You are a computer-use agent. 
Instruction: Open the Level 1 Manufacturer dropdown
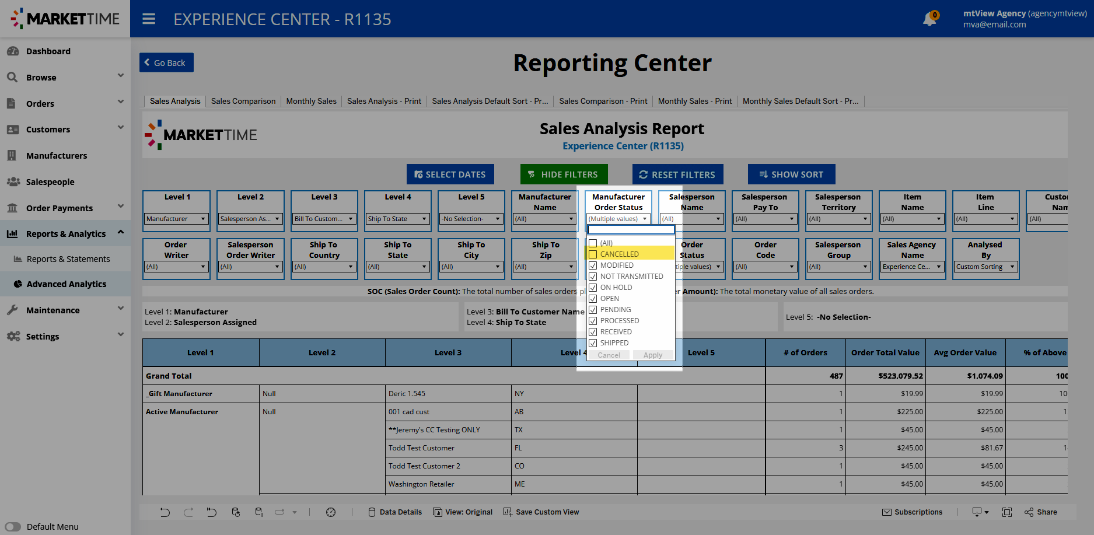(x=176, y=219)
